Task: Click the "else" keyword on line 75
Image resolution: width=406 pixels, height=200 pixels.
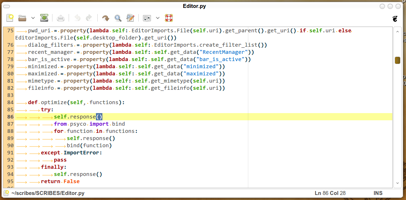Action: coord(345,31)
